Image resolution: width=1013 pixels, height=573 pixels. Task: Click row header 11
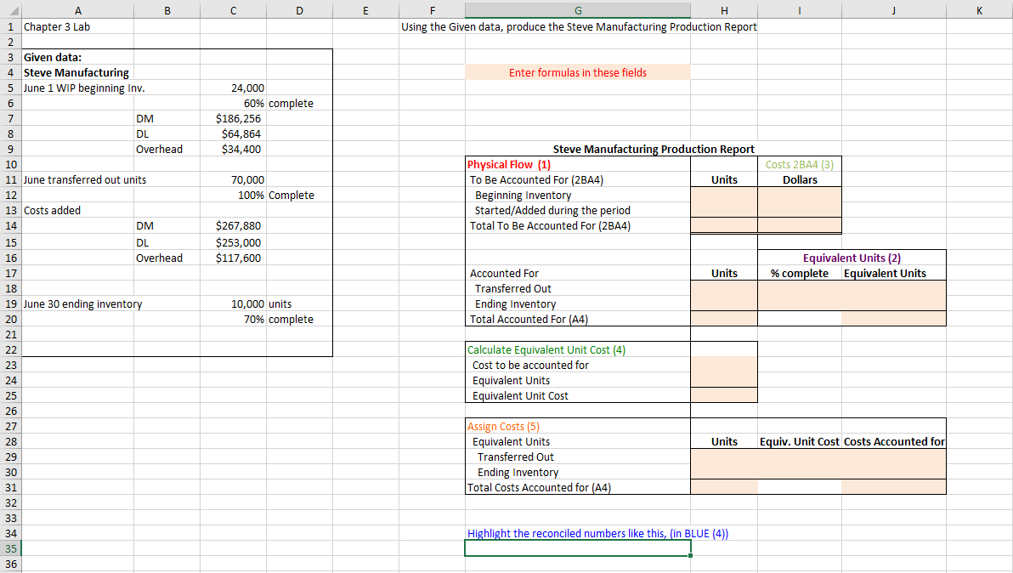[x=11, y=179]
